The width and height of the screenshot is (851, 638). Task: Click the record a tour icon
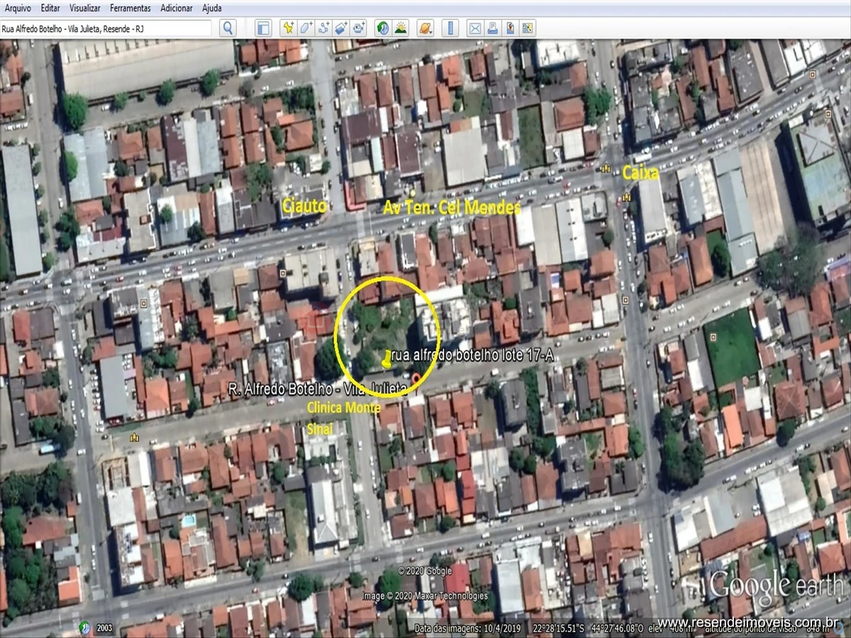tap(359, 28)
